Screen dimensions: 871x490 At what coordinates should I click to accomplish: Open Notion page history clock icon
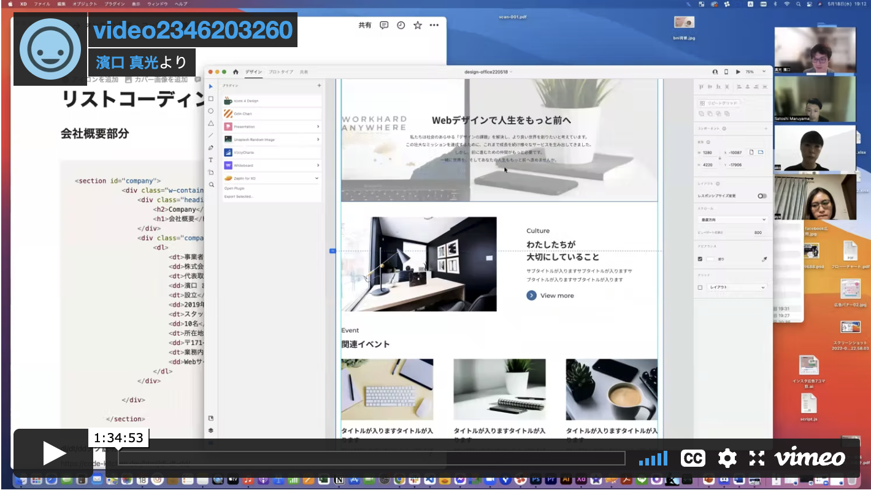[401, 25]
